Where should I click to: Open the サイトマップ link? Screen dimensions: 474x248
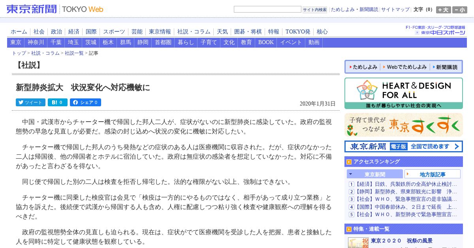(x=395, y=9)
